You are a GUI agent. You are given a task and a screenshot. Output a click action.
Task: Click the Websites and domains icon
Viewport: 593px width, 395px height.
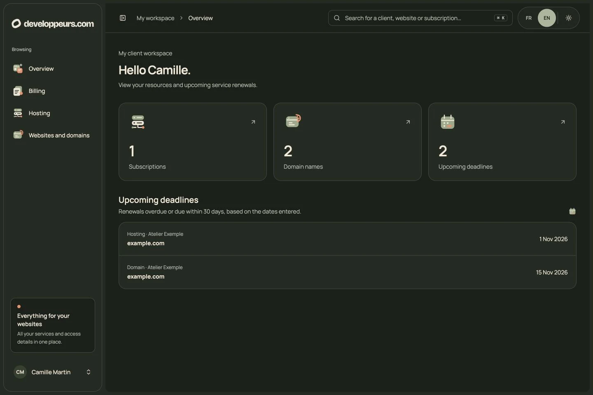[x=18, y=135]
